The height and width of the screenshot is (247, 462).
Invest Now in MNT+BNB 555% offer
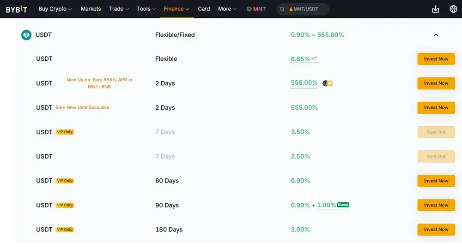[x=436, y=83]
